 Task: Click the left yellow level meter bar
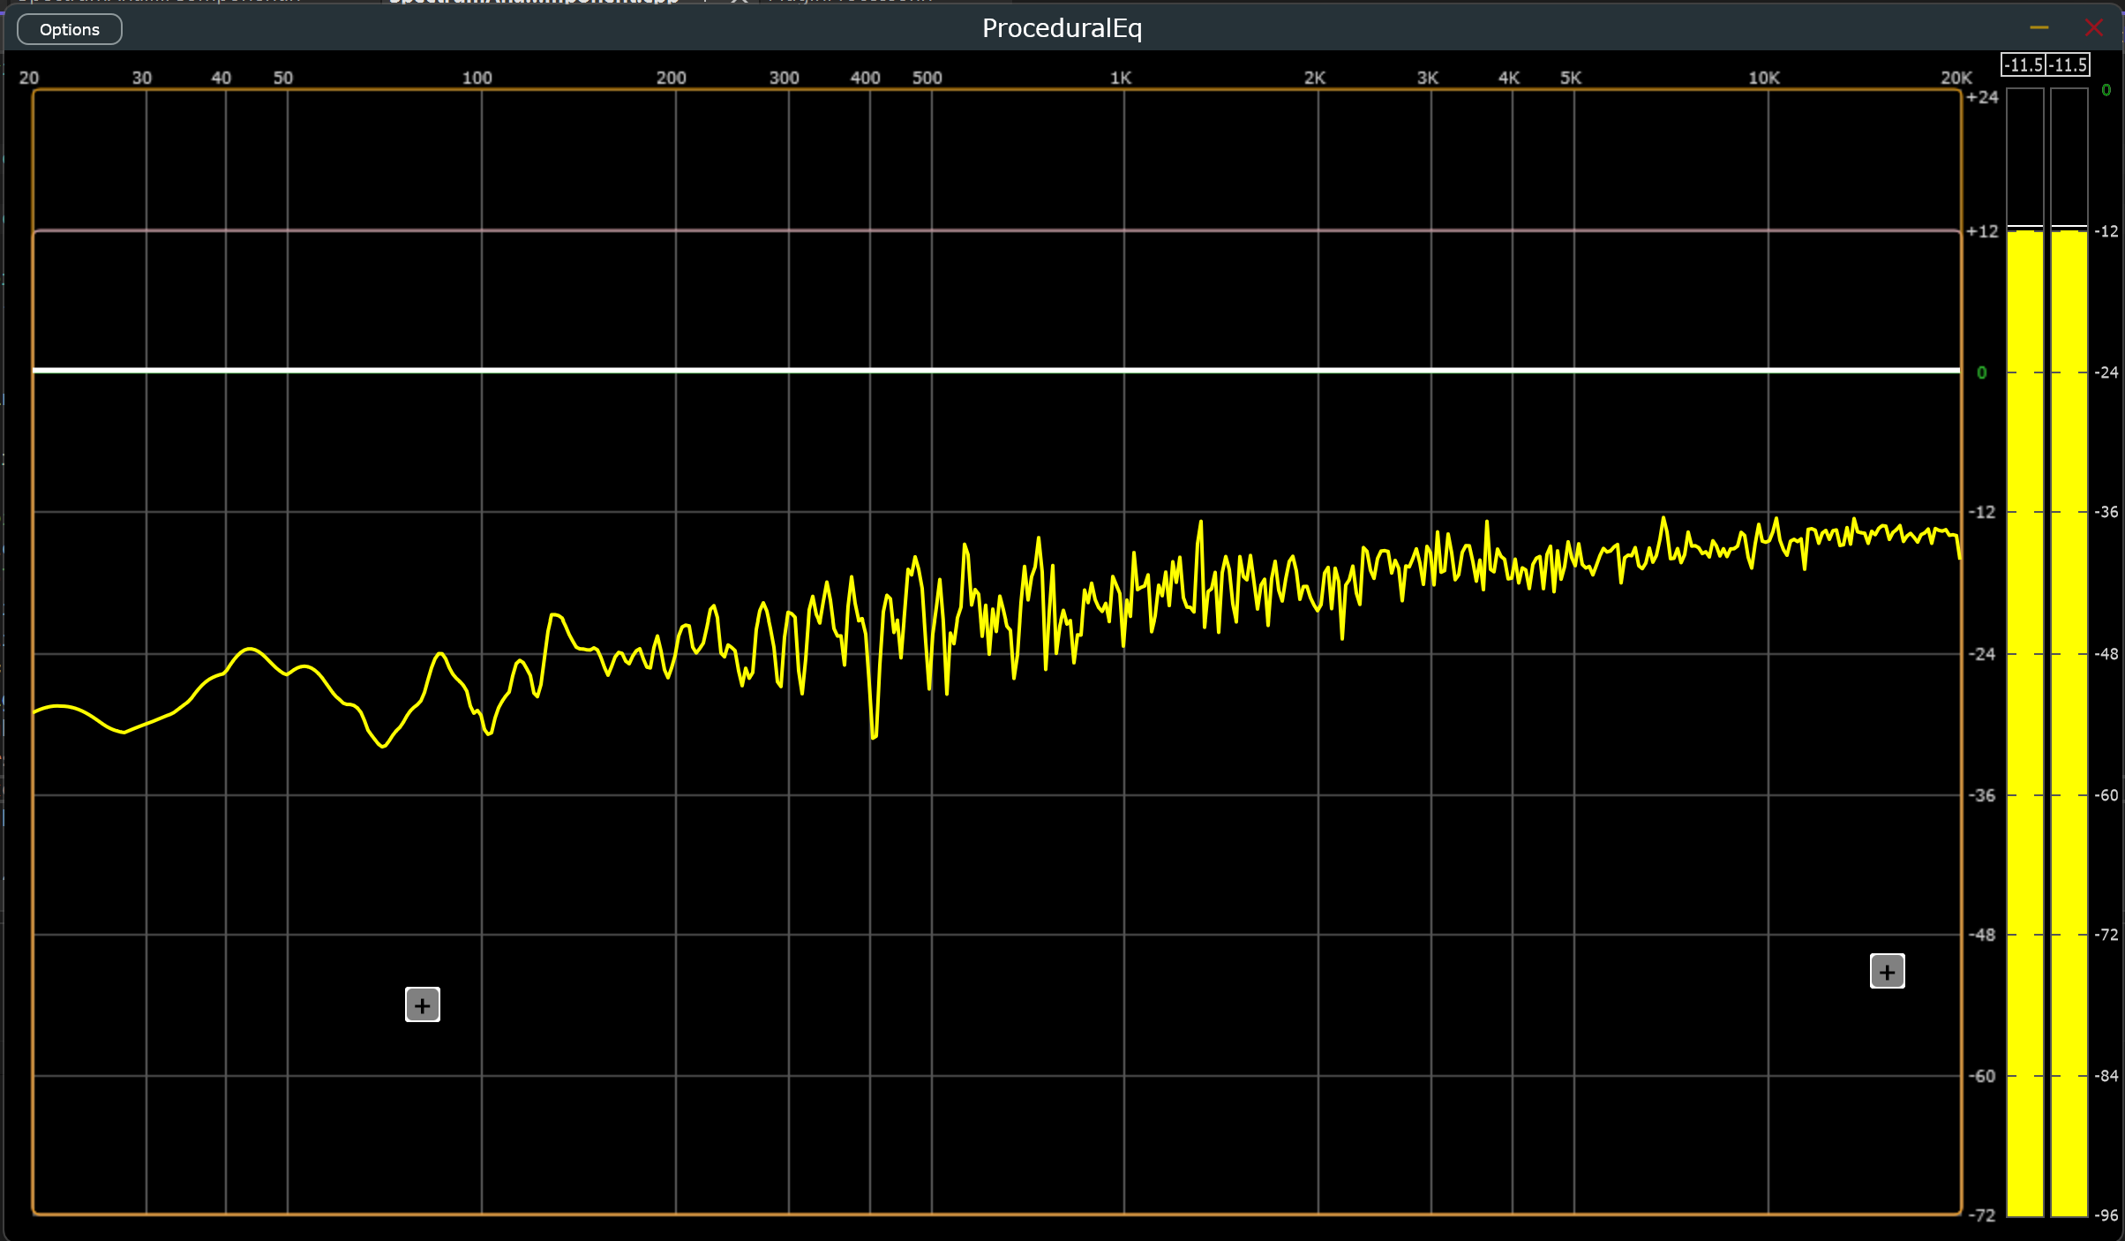[2024, 706]
